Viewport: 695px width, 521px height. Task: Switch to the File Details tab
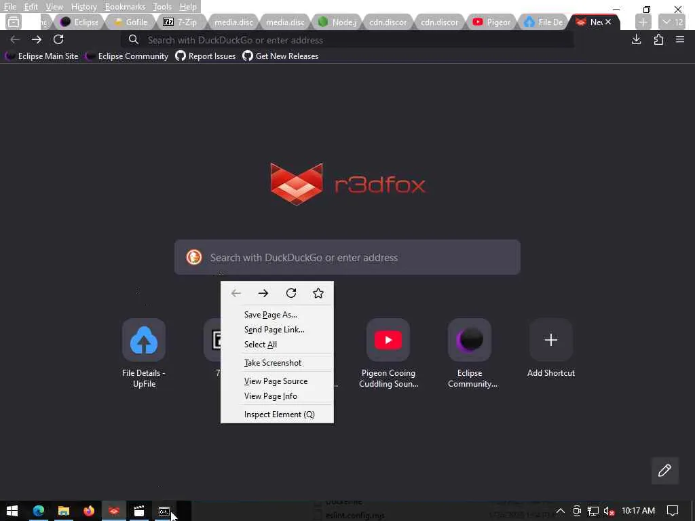tap(542, 22)
